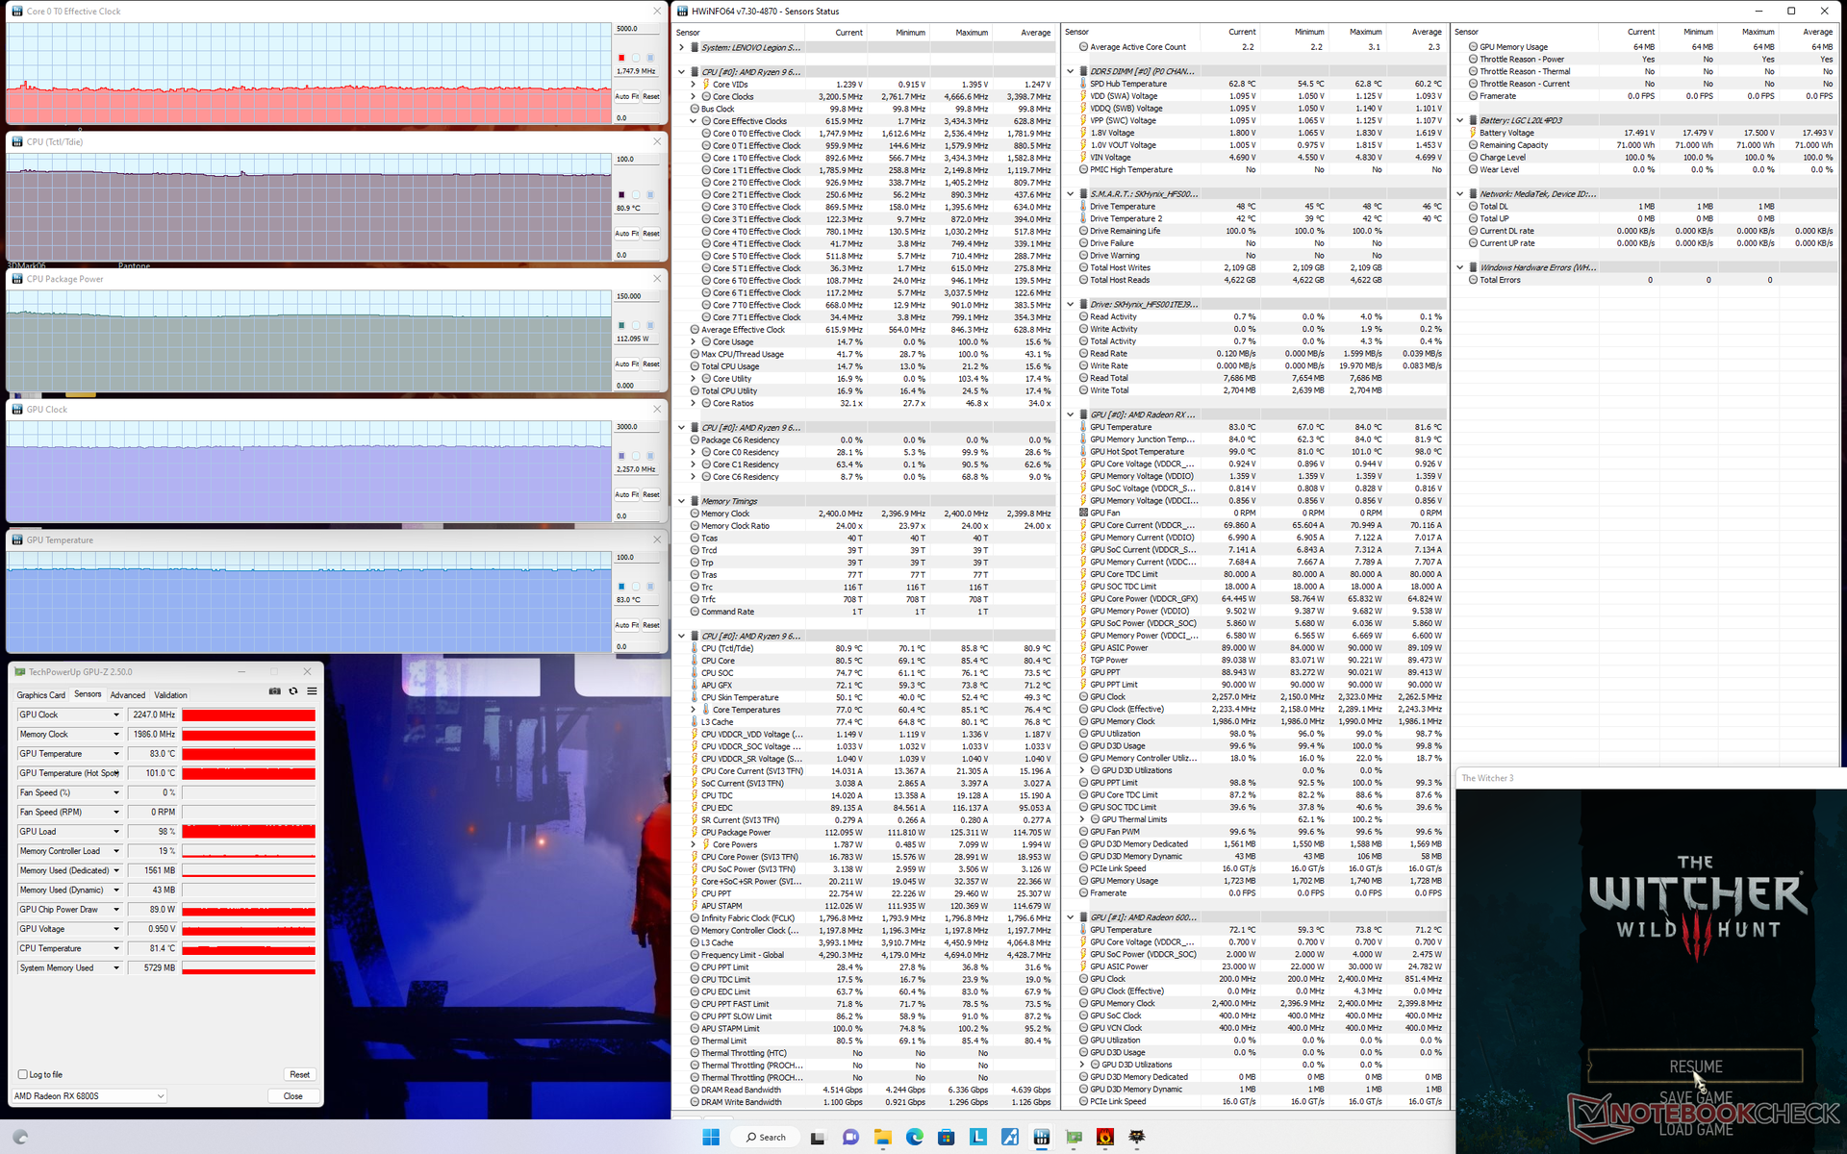Take a GPU-Z screenshot with the camera icon
The width and height of the screenshot is (1847, 1154).
coord(275,691)
